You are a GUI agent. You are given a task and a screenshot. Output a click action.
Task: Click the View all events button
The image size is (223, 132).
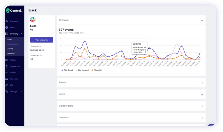(42, 40)
